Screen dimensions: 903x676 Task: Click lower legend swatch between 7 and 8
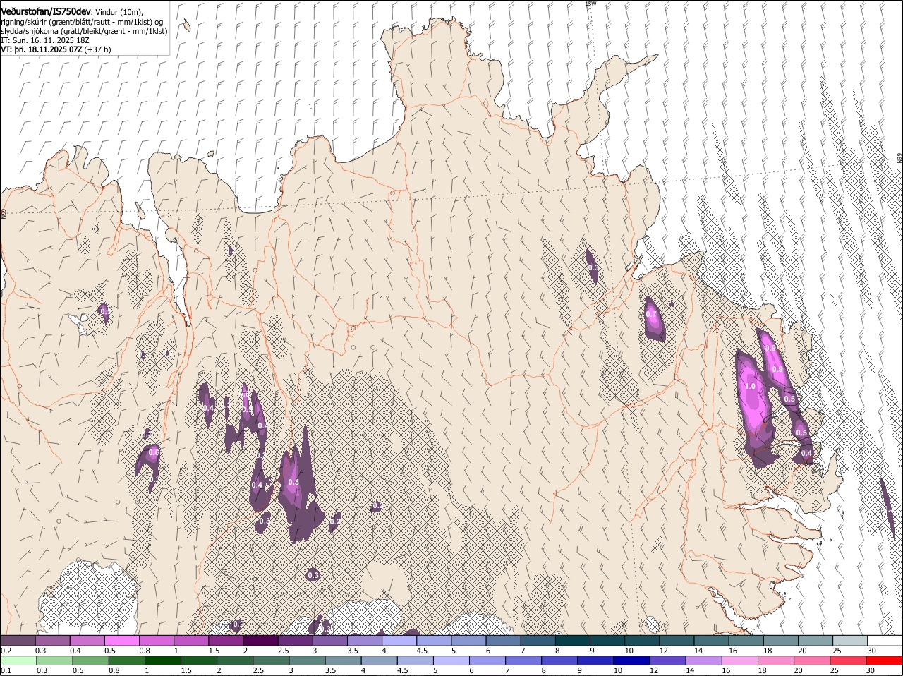(523, 660)
